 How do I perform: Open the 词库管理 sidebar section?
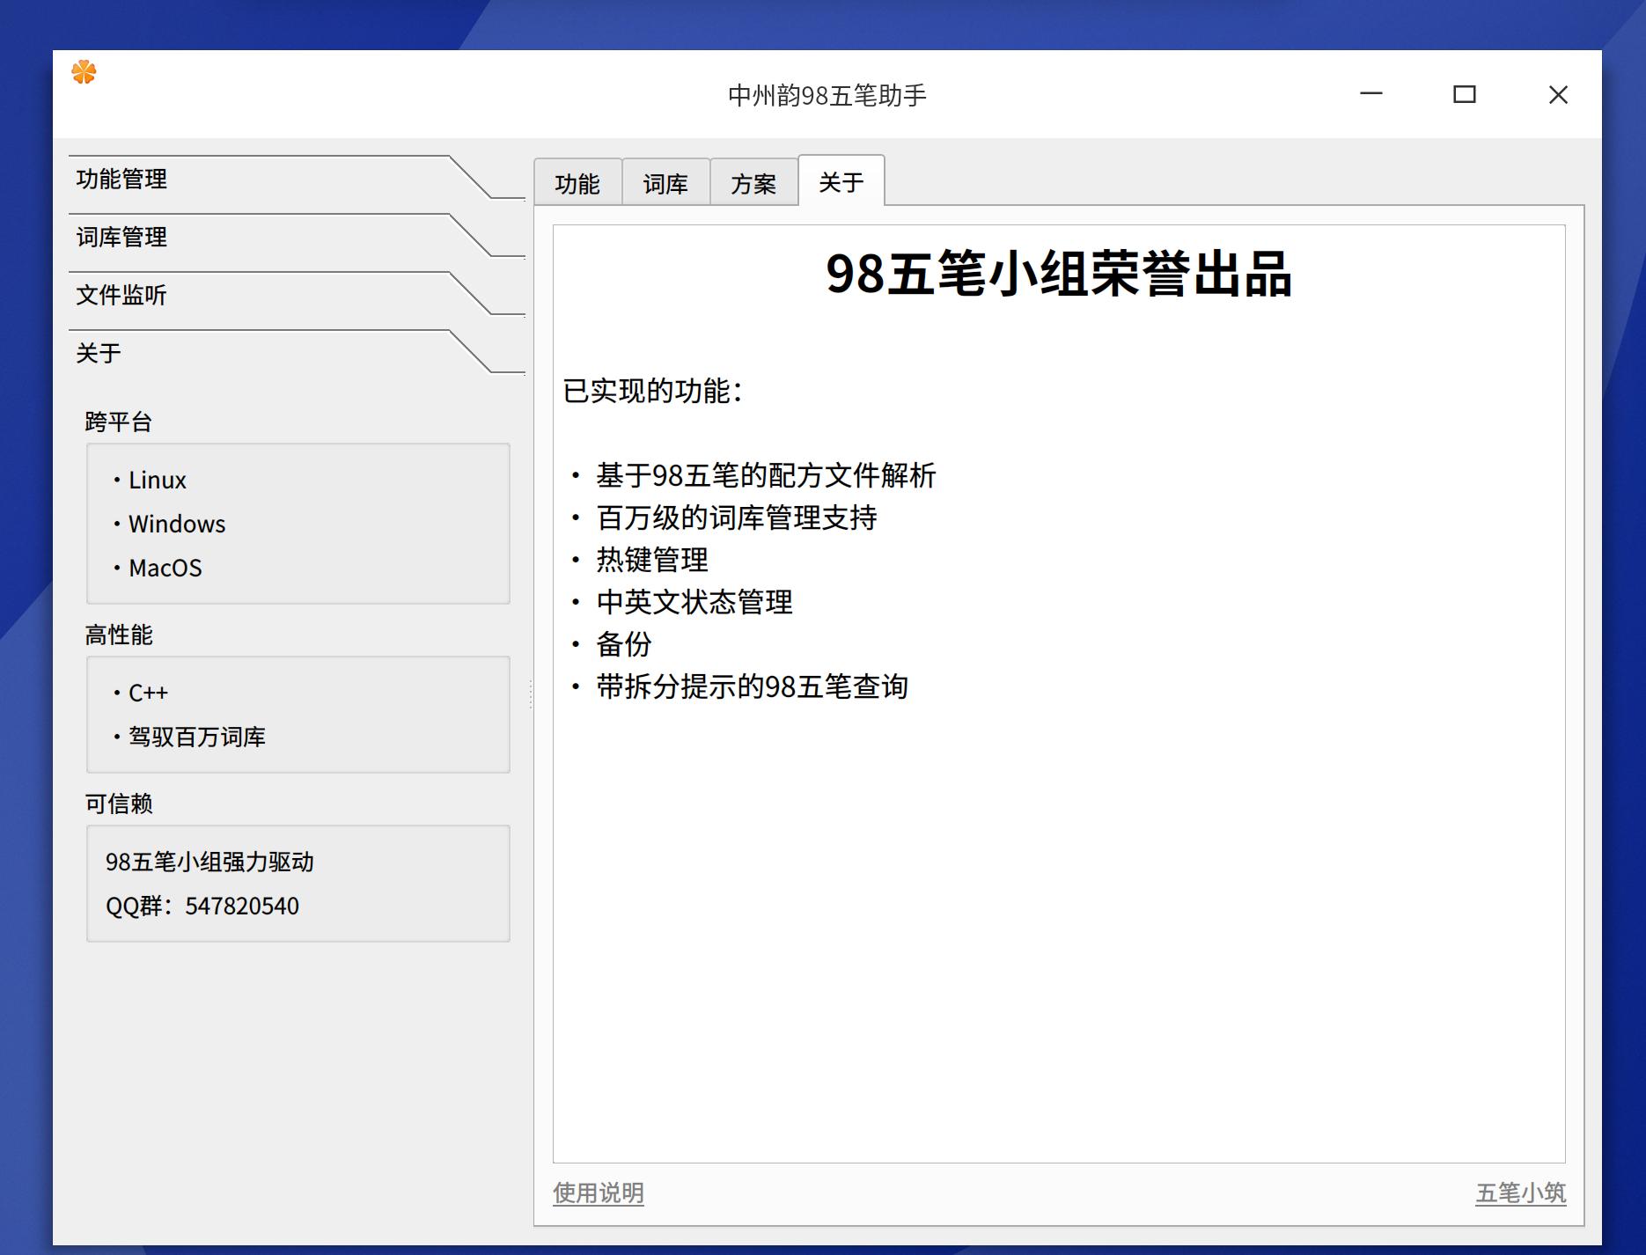pos(121,238)
